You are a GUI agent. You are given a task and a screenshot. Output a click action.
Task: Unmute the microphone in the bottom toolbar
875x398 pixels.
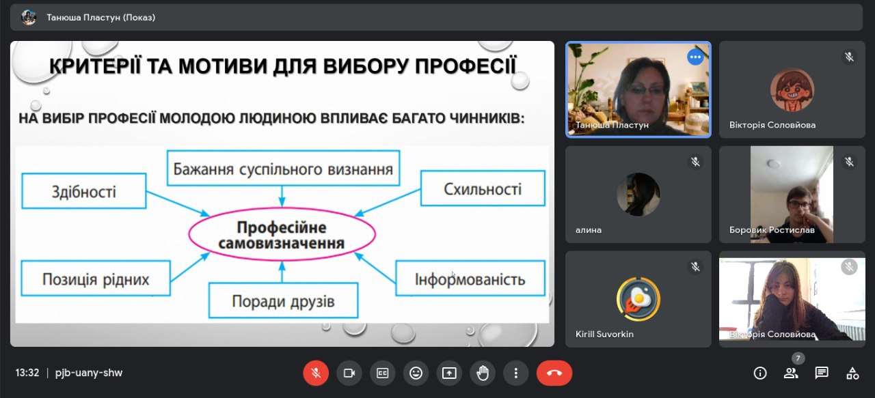click(316, 373)
